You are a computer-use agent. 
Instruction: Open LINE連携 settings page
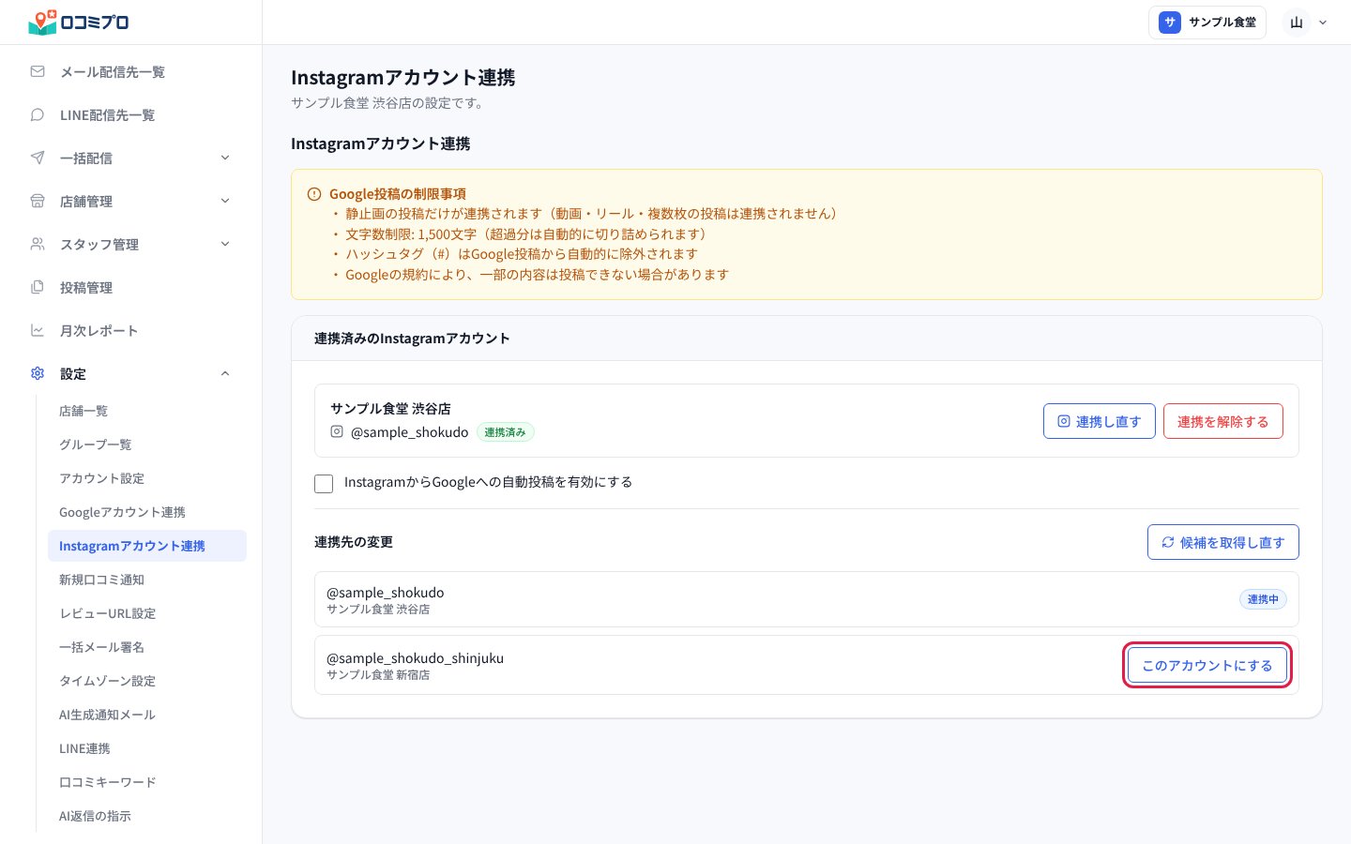(x=147, y=748)
